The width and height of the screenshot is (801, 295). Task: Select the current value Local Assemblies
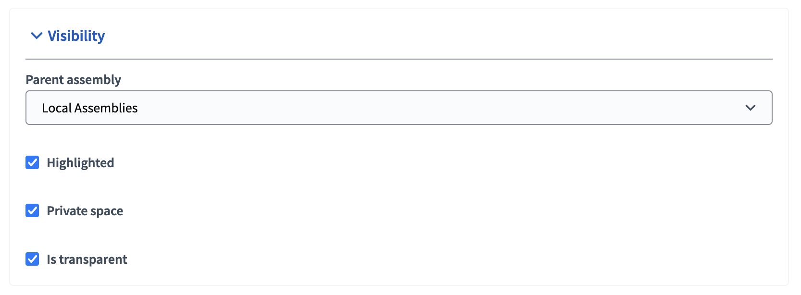pos(89,108)
